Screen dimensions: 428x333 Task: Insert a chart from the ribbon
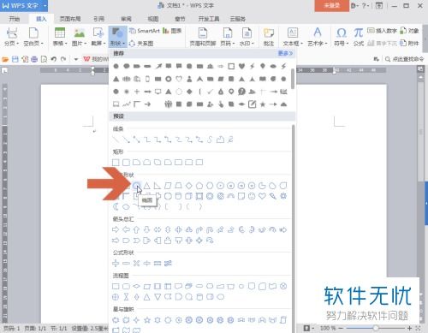coord(172,31)
